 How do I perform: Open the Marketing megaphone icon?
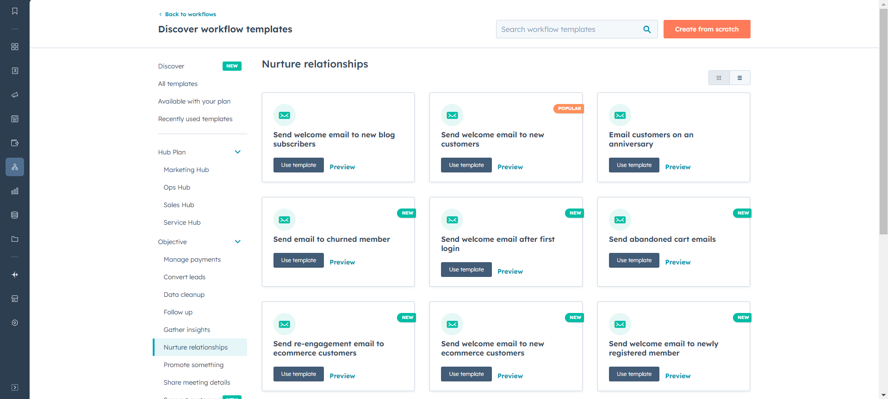point(15,95)
